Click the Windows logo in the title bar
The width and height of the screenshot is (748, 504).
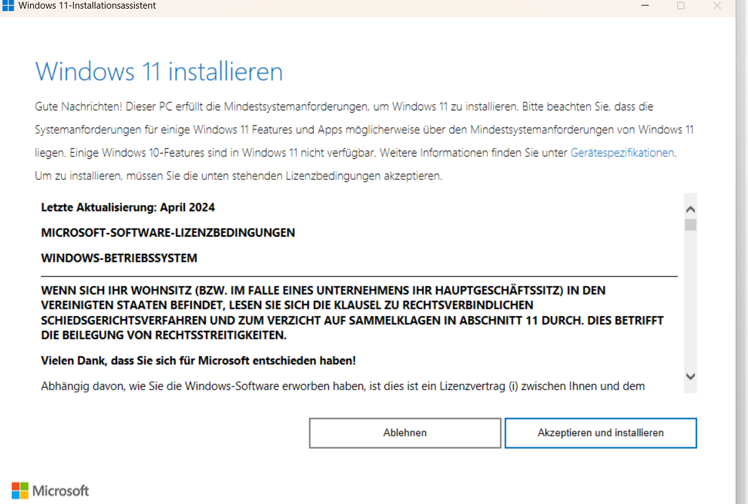pos(8,6)
